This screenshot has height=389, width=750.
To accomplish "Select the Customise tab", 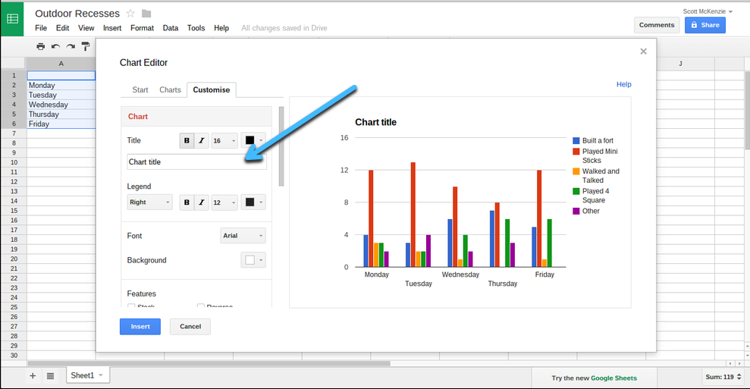I will pos(212,90).
